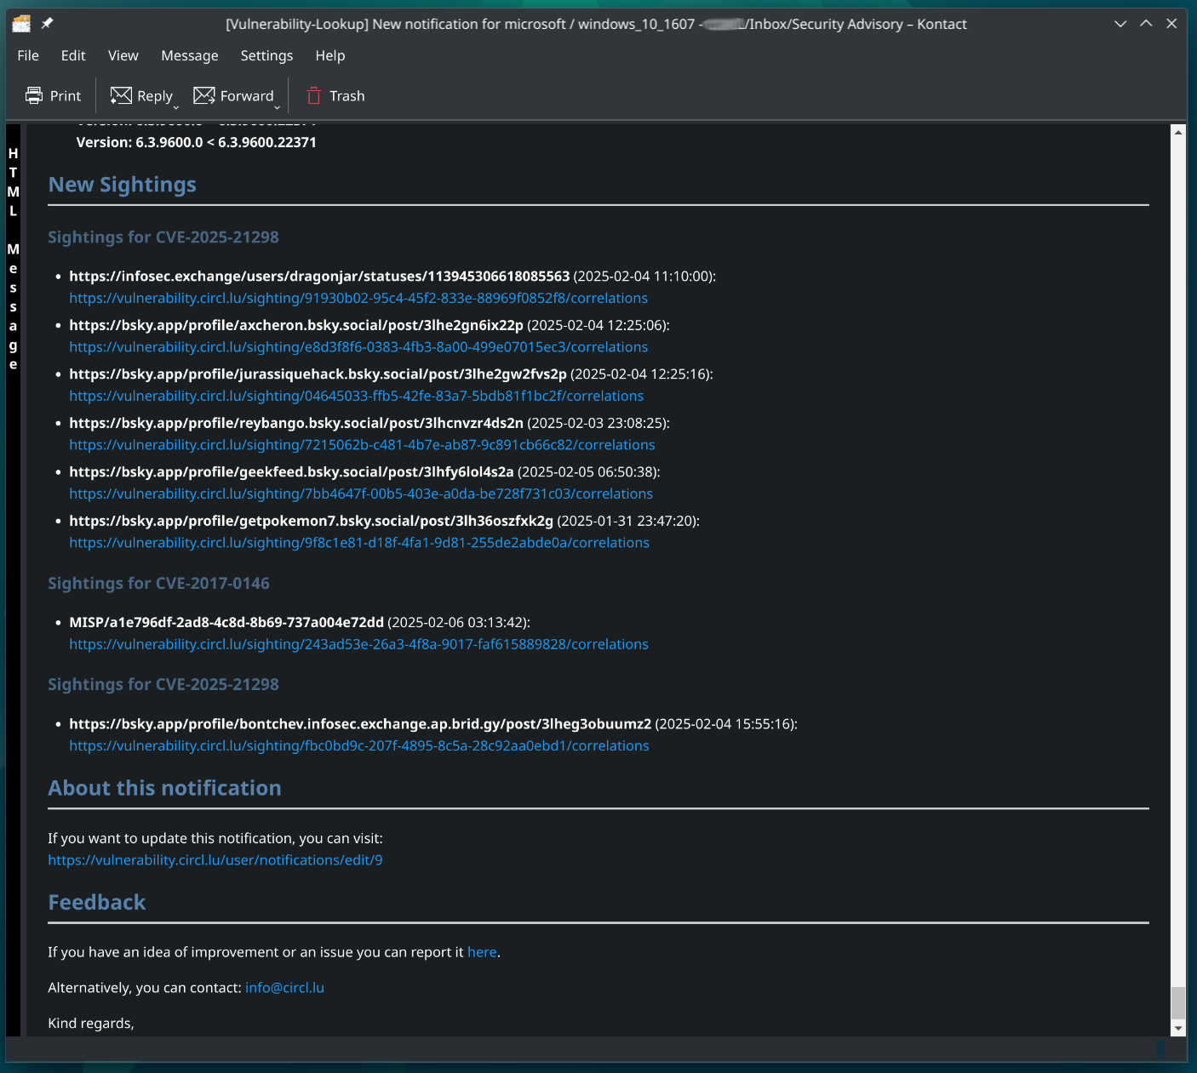Open sighting e8d3f8f6 correlations link
1197x1073 pixels.
tap(358, 347)
